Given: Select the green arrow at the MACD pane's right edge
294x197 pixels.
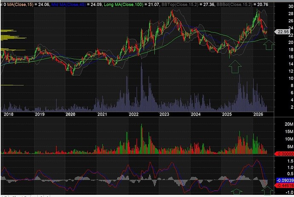Looking at the screenshot, I should coord(268,190).
